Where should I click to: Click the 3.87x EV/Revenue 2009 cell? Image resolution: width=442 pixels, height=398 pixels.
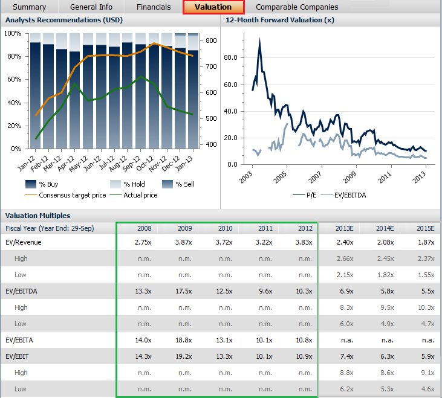coord(183,242)
